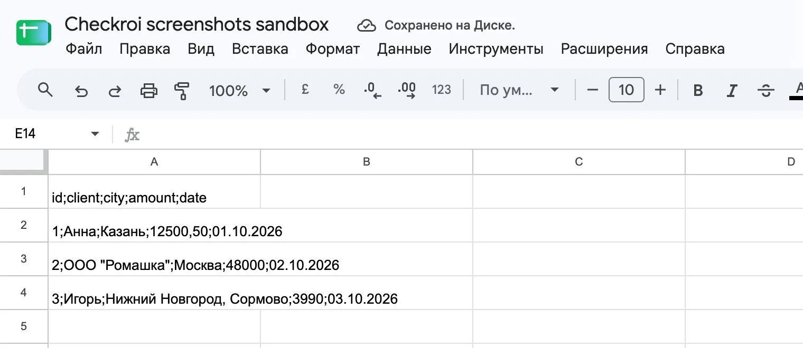Click the search menus magnifier icon
Screen dimensions: 803x348
(45, 90)
